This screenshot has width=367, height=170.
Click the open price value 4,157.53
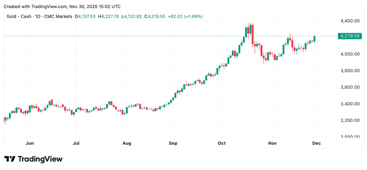[x=86, y=16]
